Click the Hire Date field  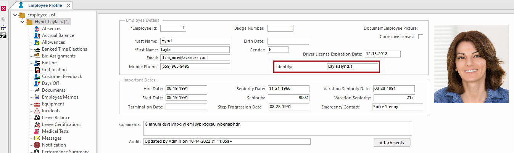[186, 89]
